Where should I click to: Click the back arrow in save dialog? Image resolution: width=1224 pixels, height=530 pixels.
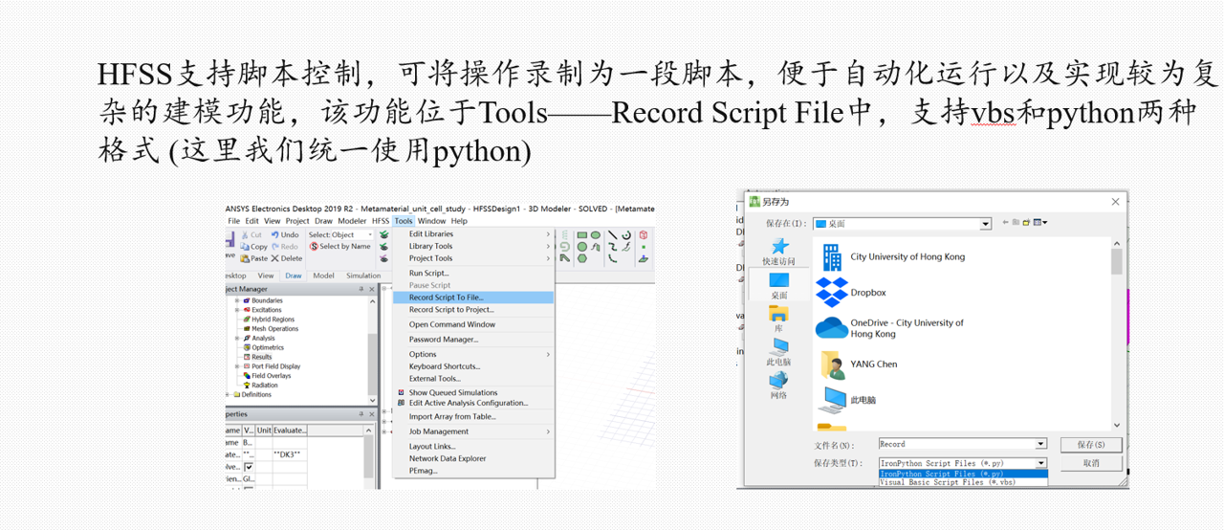click(x=1005, y=223)
